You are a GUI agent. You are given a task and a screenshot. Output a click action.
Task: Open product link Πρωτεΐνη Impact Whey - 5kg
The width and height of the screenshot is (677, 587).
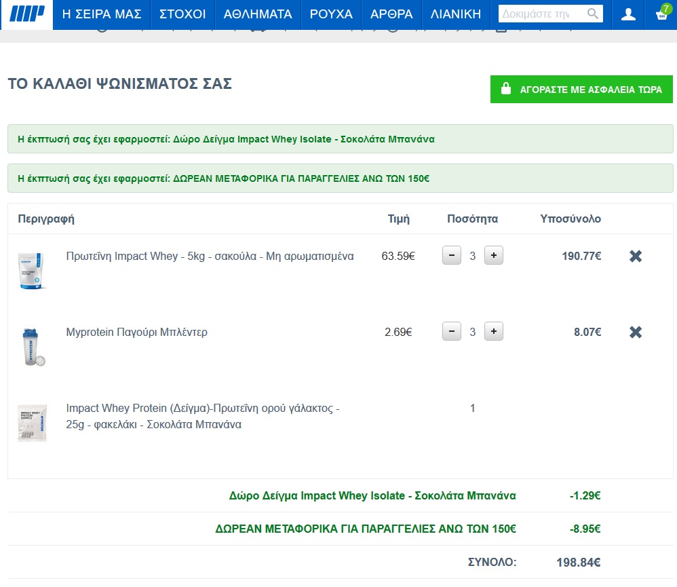click(x=210, y=256)
